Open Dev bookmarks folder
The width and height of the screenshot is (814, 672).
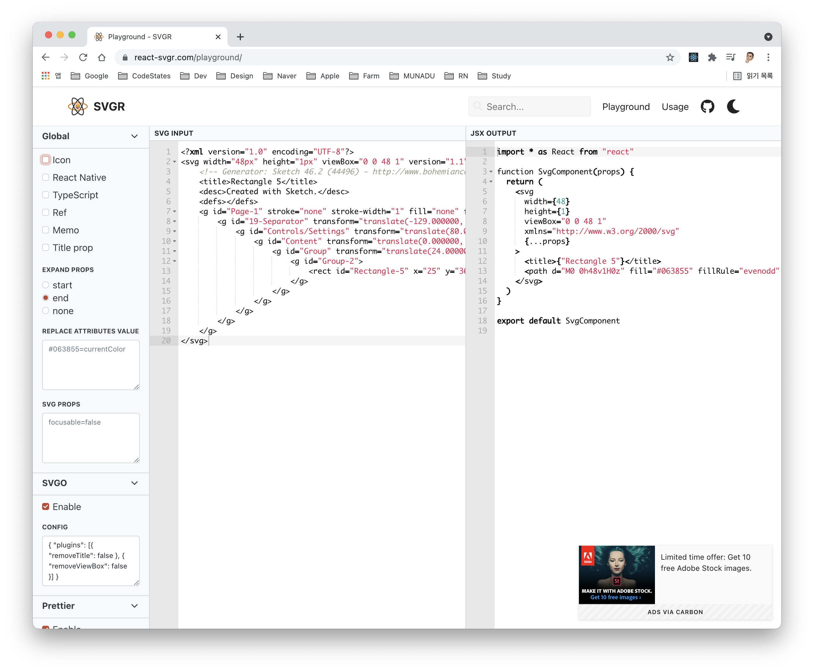(194, 76)
